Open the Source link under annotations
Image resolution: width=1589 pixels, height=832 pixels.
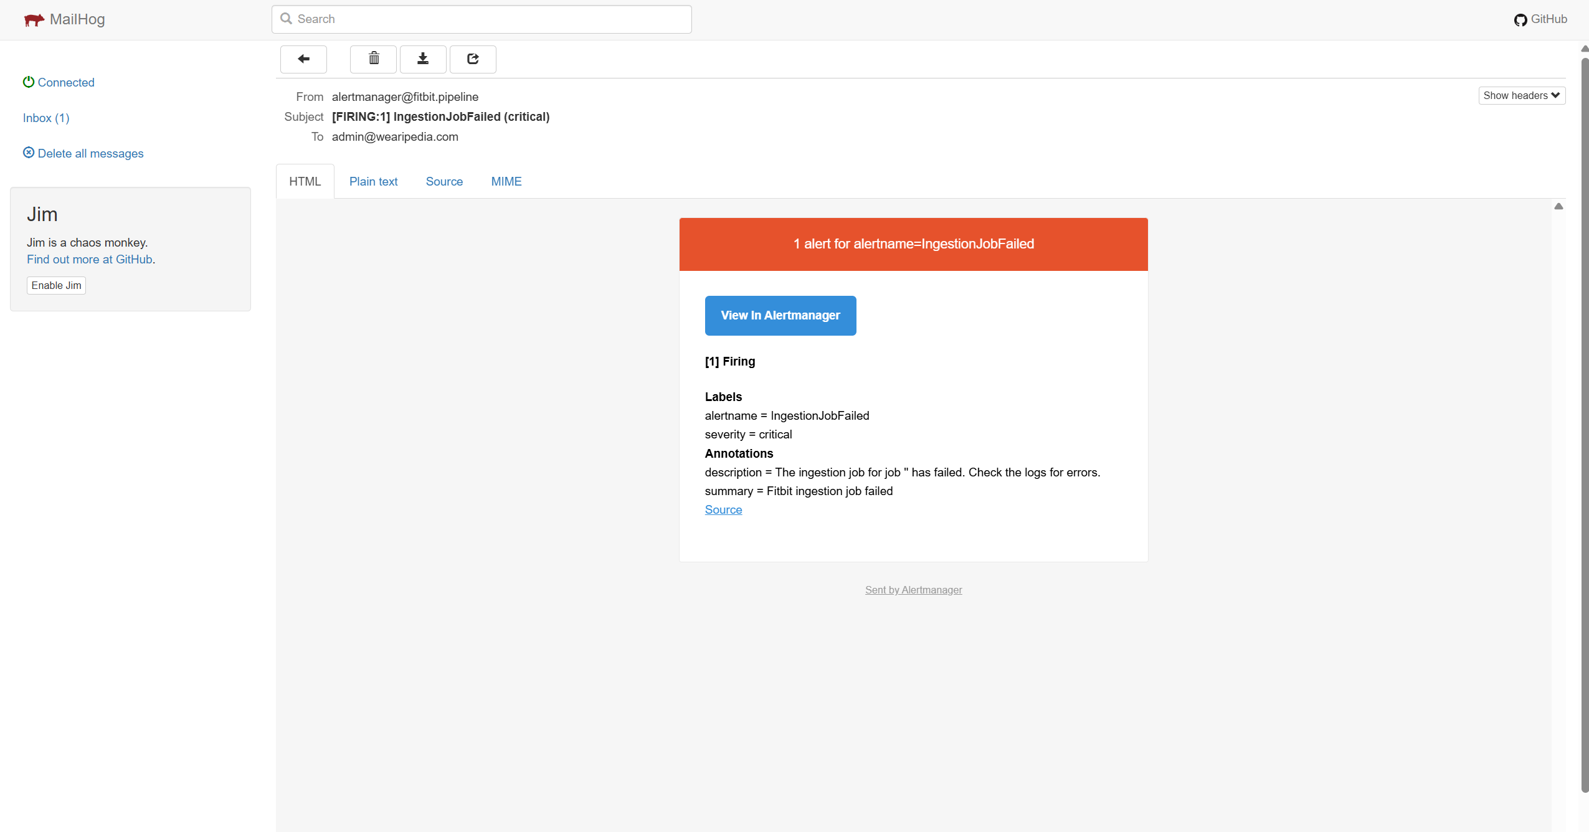pyautogui.click(x=723, y=510)
